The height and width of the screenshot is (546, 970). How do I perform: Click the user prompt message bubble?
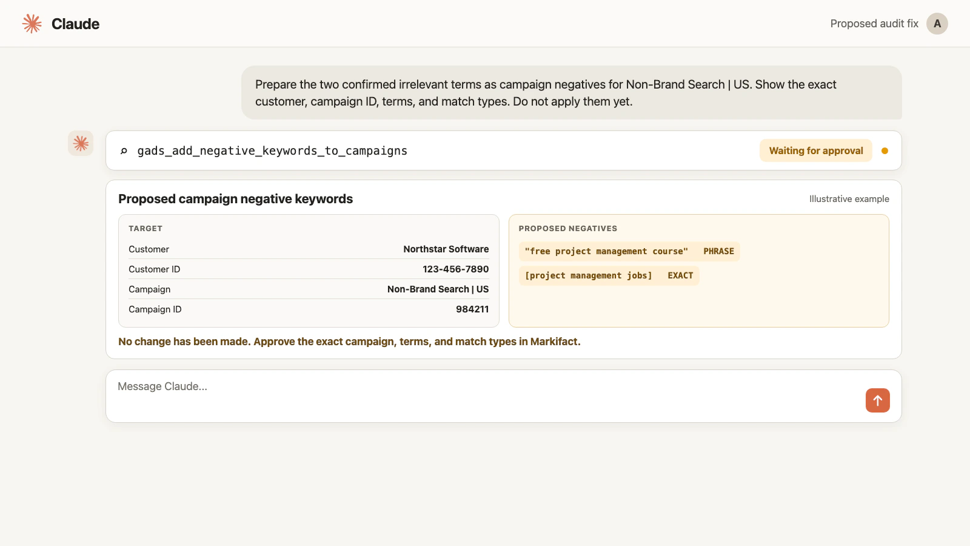coord(571,93)
